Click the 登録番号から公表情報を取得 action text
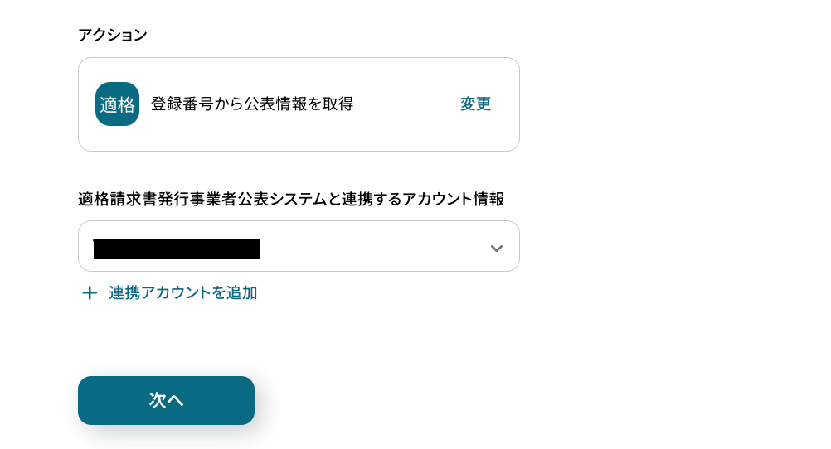Viewport: 831px width, 449px height. [251, 104]
